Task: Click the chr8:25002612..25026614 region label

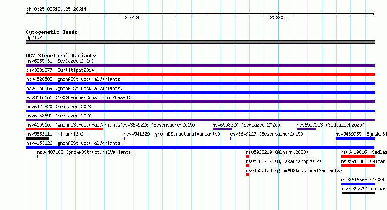Action: tap(56, 10)
